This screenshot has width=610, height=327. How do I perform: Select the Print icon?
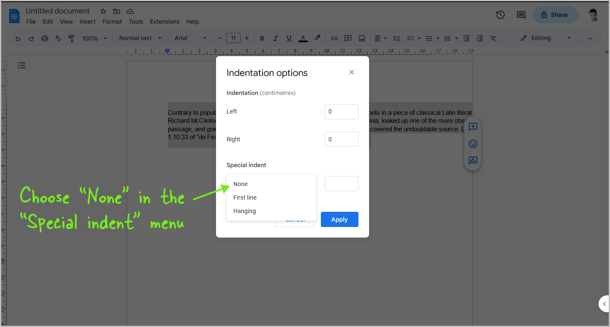(44, 38)
